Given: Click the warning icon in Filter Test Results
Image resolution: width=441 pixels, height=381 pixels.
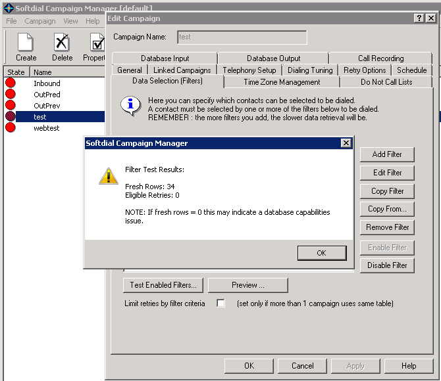Looking at the screenshot, I should [x=109, y=176].
